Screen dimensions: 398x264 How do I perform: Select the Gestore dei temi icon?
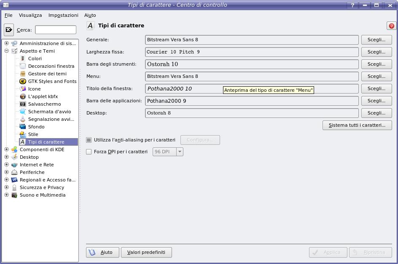23,74
